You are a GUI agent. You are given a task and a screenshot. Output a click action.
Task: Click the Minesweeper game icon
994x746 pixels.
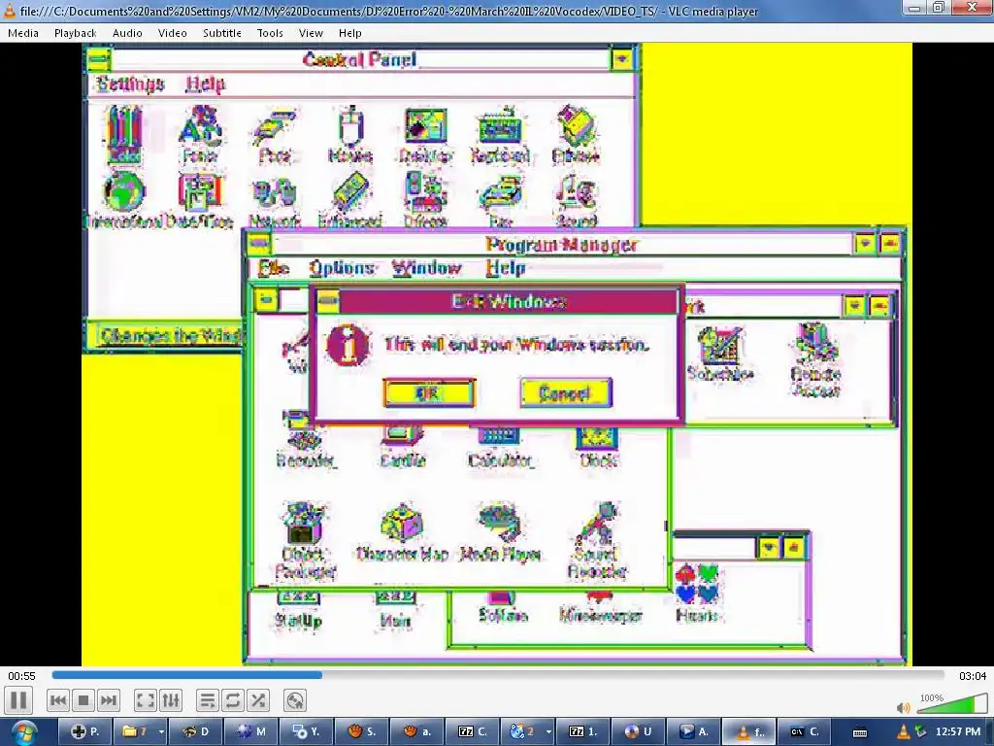[x=600, y=608]
